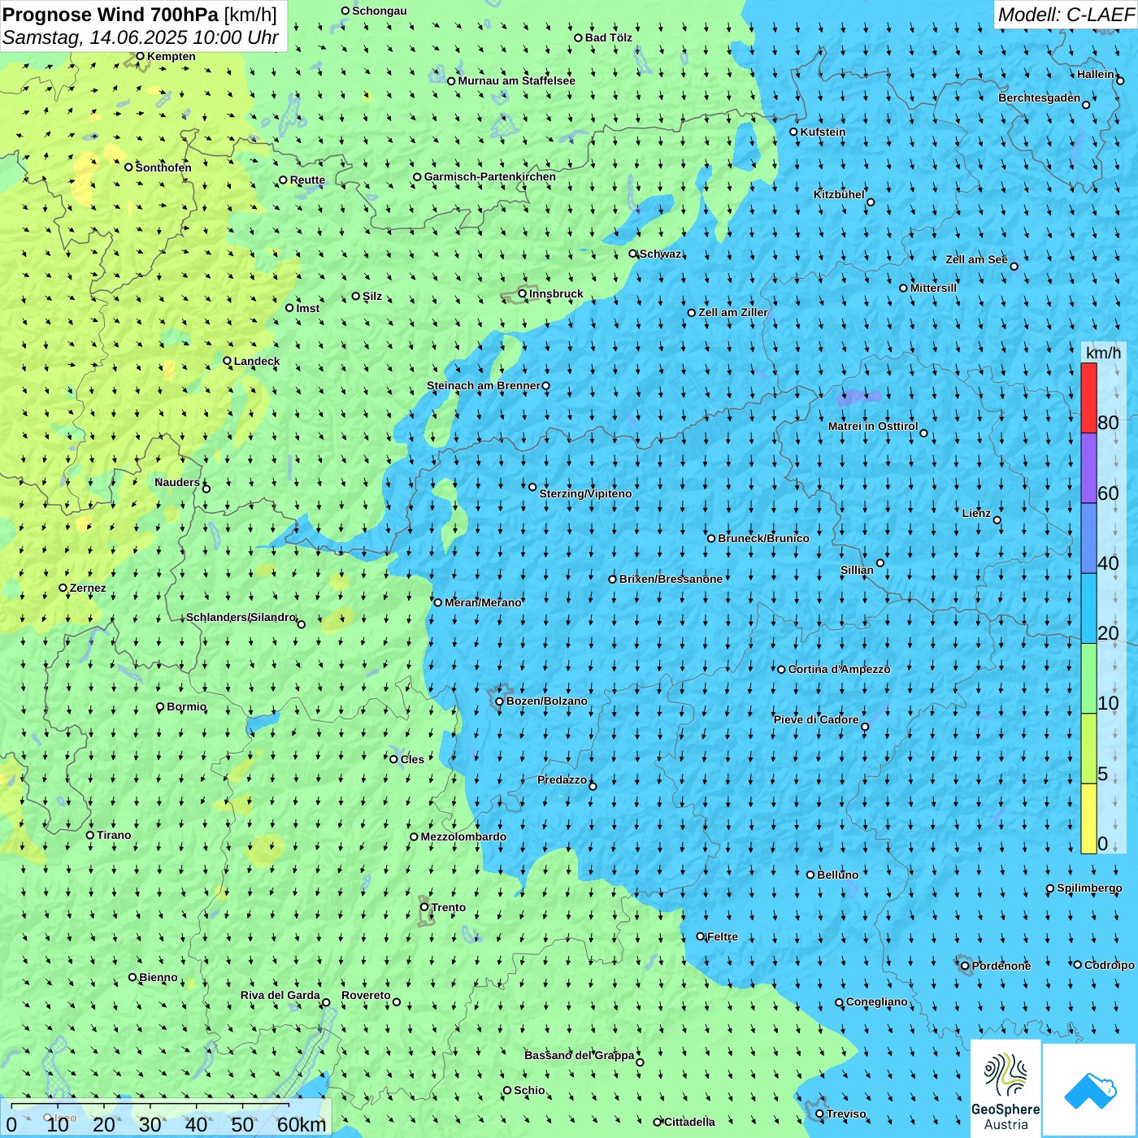Click the Schongau label
1138x1138 pixels.
click(380, 11)
